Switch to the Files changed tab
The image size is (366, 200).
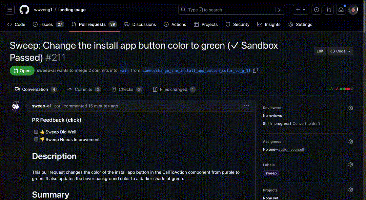[x=174, y=89]
